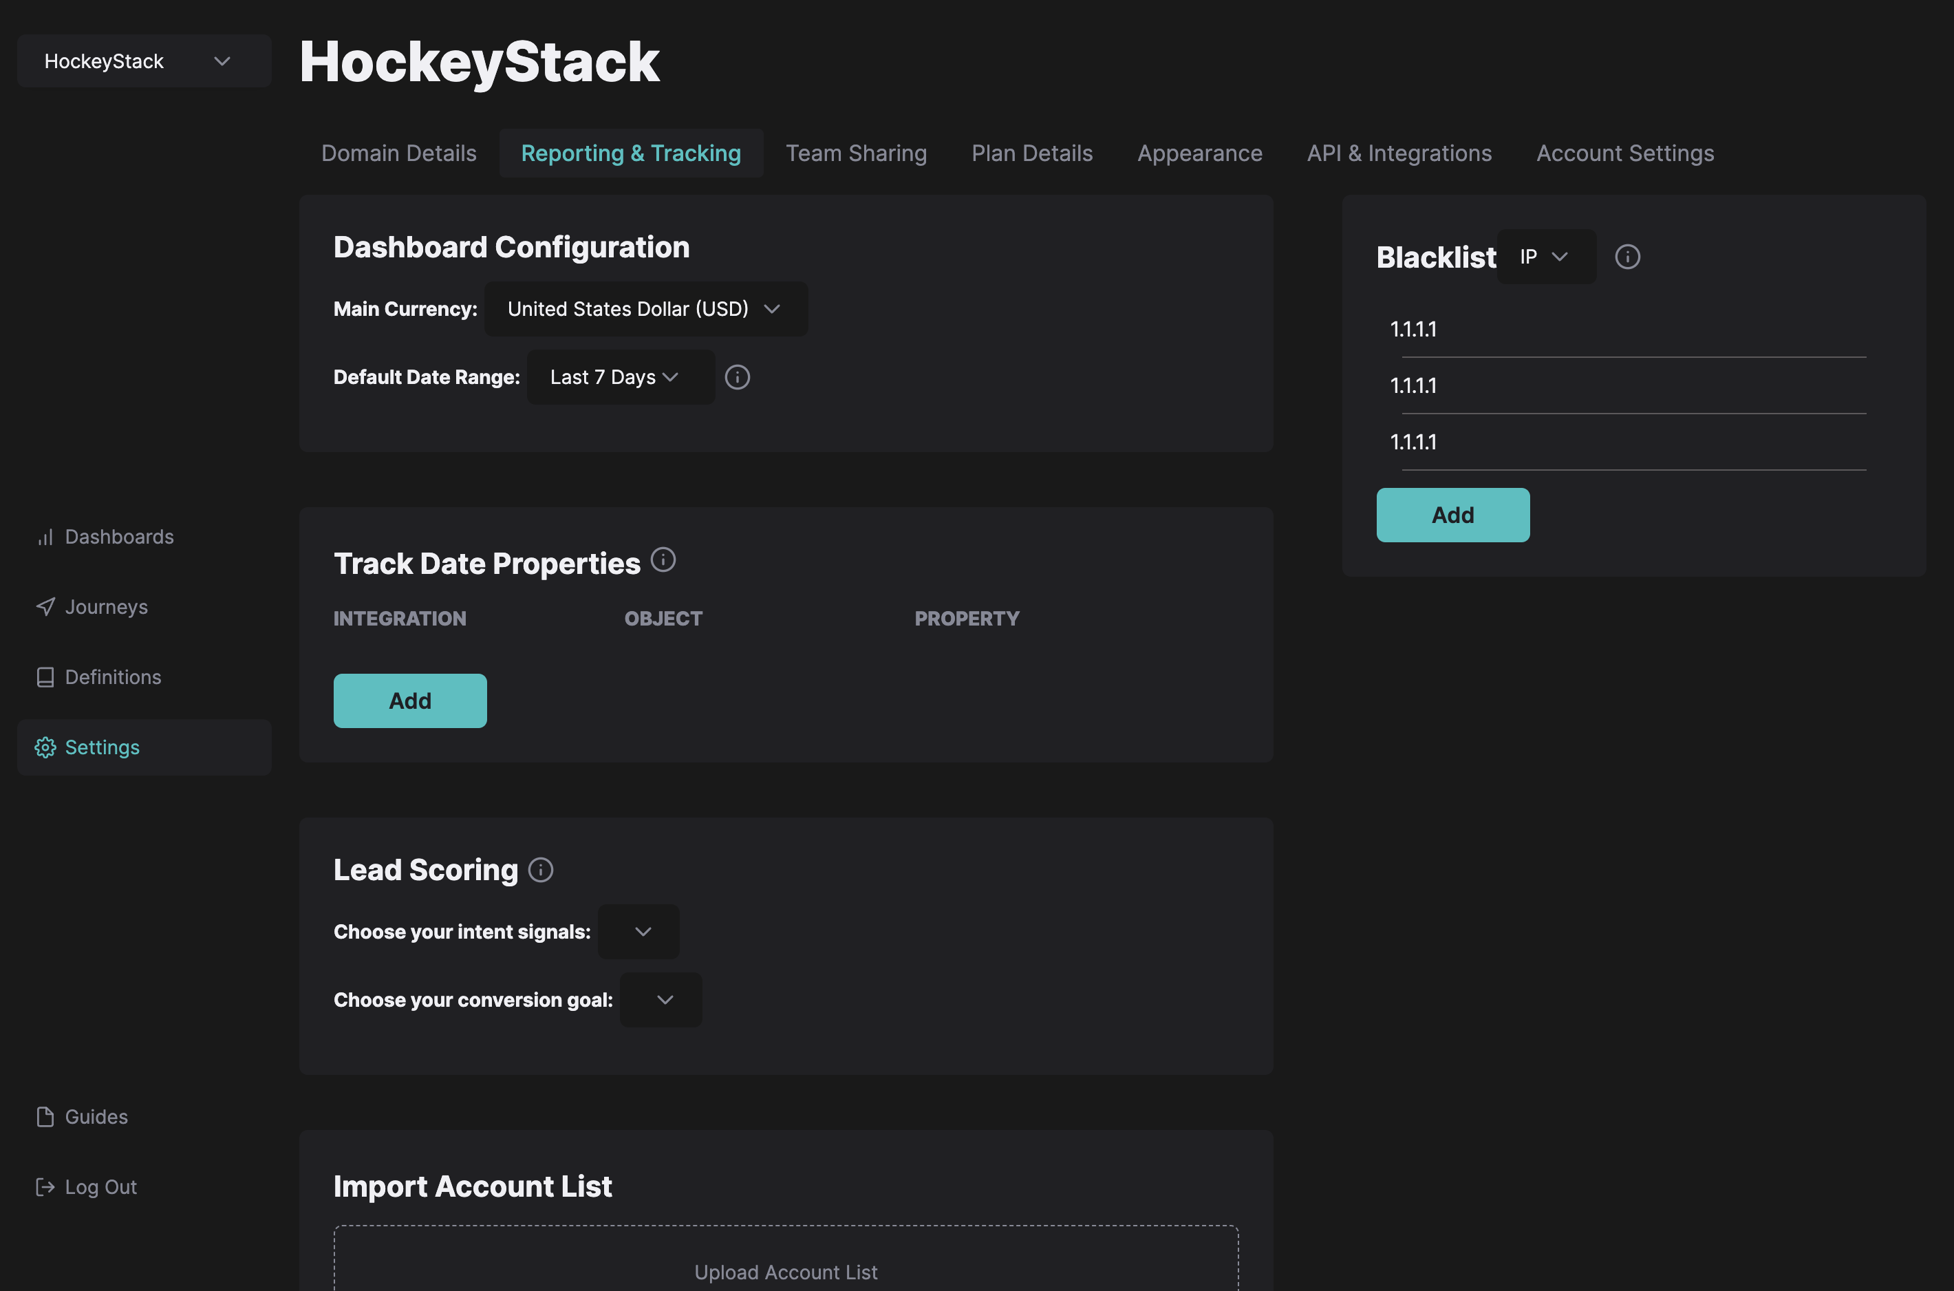Click the PROPERTY column header
The width and height of the screenshot is (1954, 1291).
pos(967,619)
